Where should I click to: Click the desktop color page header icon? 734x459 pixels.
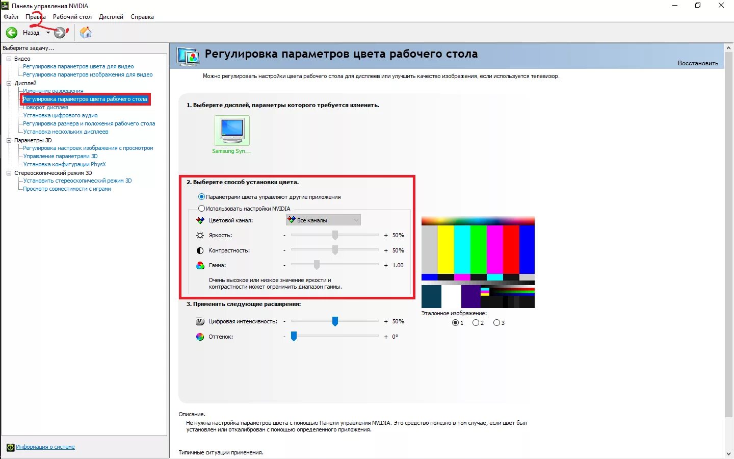click(188, 56)
